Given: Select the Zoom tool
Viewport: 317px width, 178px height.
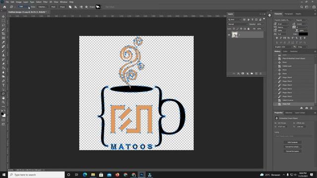Looking at the screenshot, I should click(3, 102).
